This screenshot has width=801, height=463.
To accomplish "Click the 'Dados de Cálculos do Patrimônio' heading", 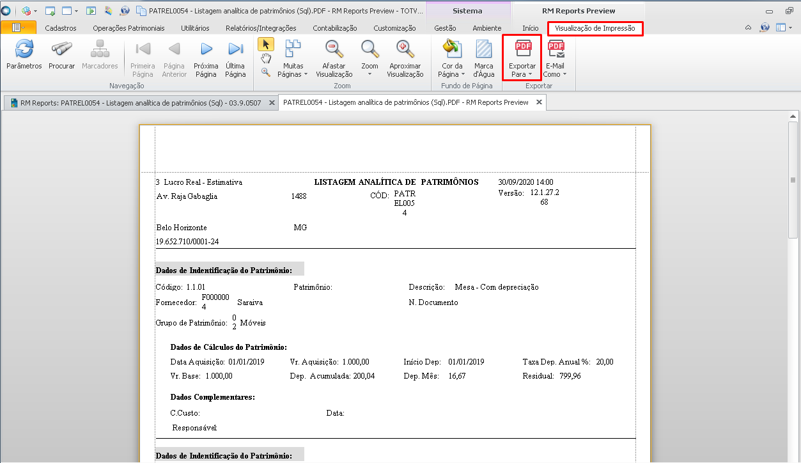I will 229,347.
